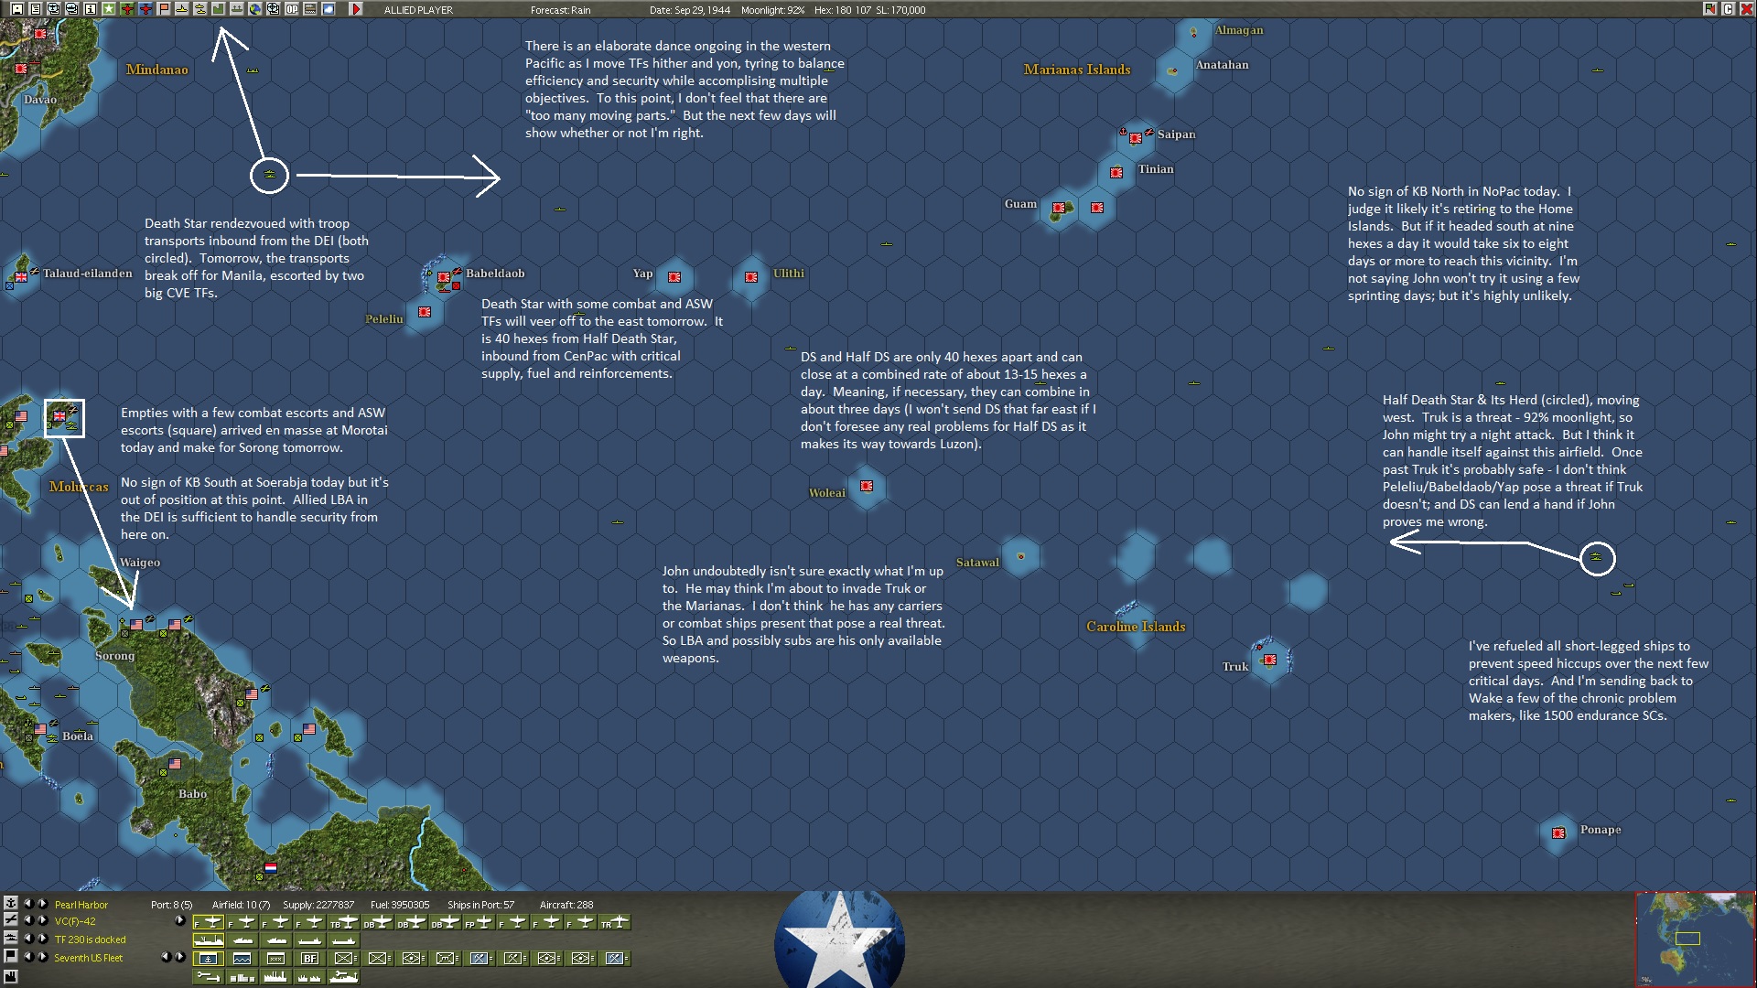Select the Truk base on map
The width and height of the screenshot is (1757, 988).
1269,660
